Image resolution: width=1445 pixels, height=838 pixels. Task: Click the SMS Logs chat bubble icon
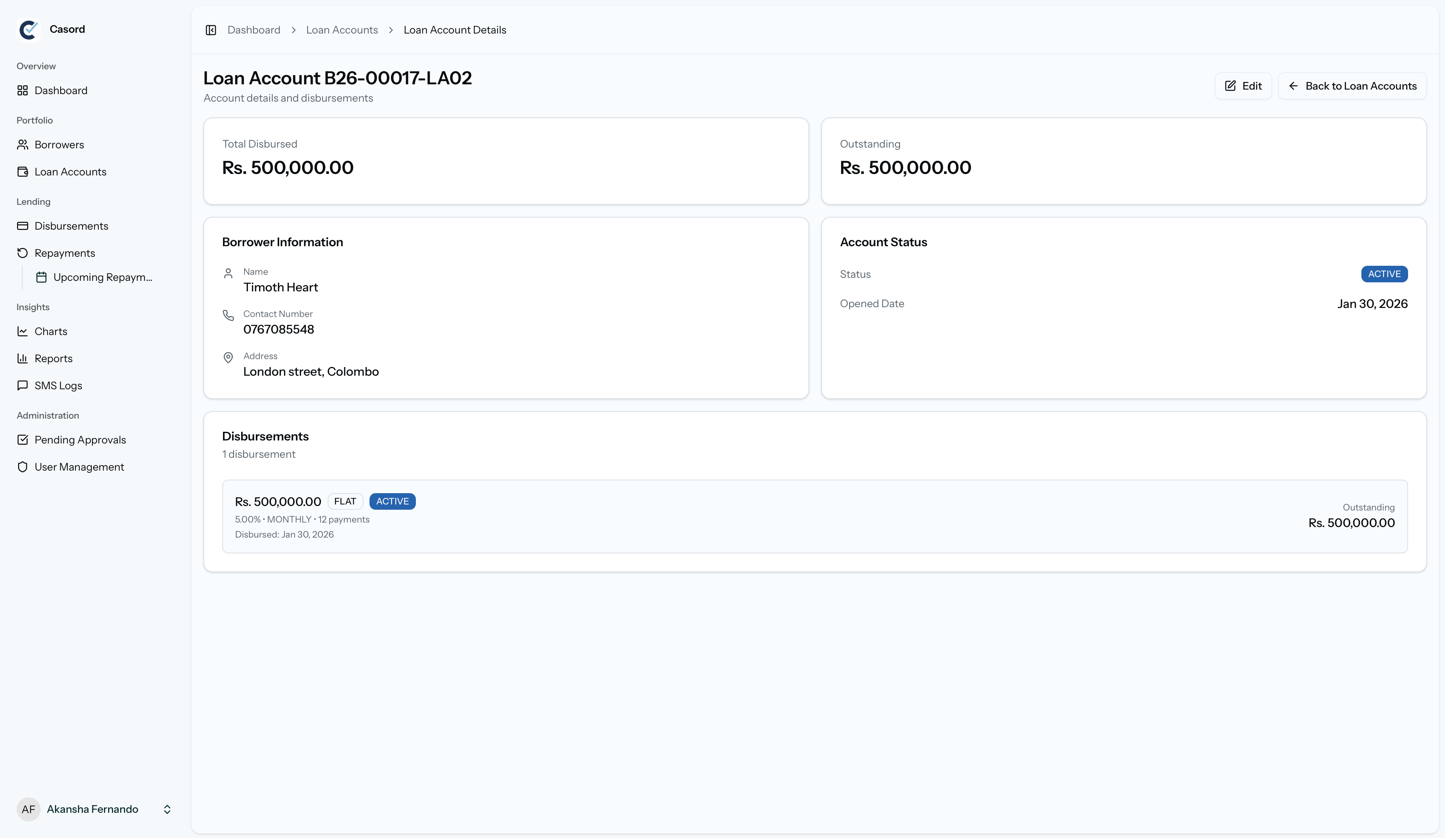22,385
